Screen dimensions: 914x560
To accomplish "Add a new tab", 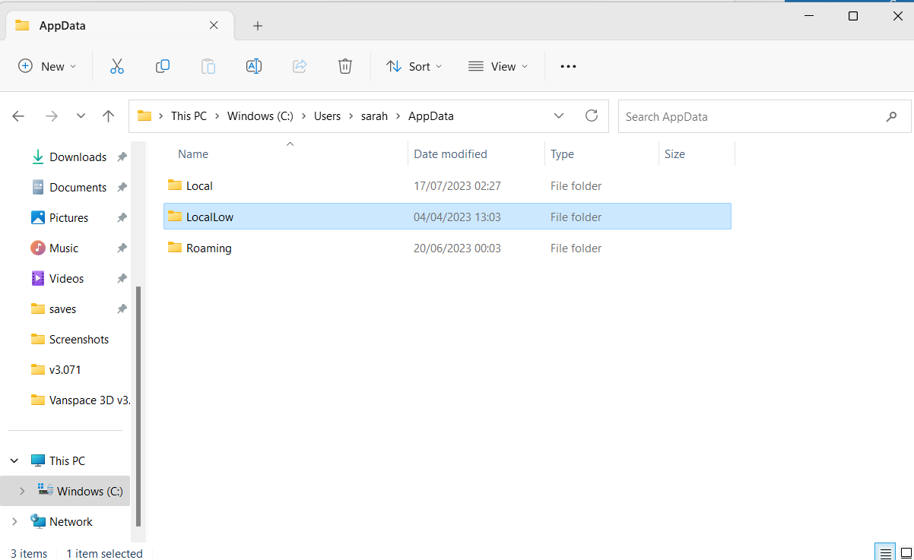I will 258,26.
